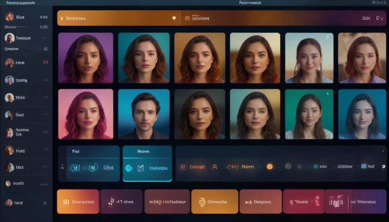Expand the arrow icon at orange header start

point(61,18)
